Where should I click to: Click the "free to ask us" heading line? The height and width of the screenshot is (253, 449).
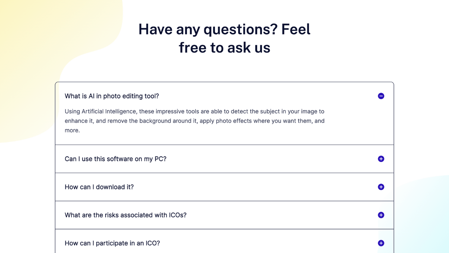224,47
